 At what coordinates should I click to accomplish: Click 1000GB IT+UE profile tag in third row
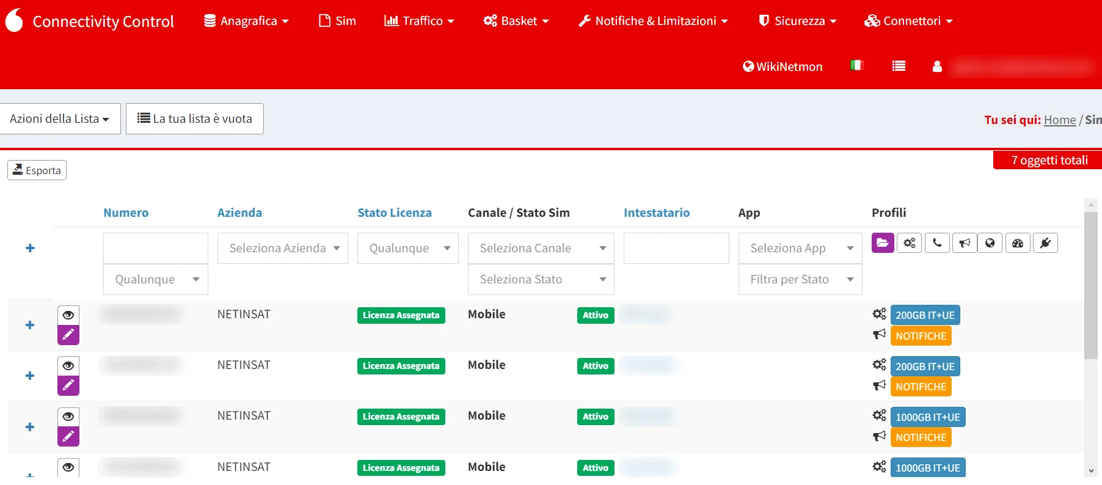click(928, 417)
